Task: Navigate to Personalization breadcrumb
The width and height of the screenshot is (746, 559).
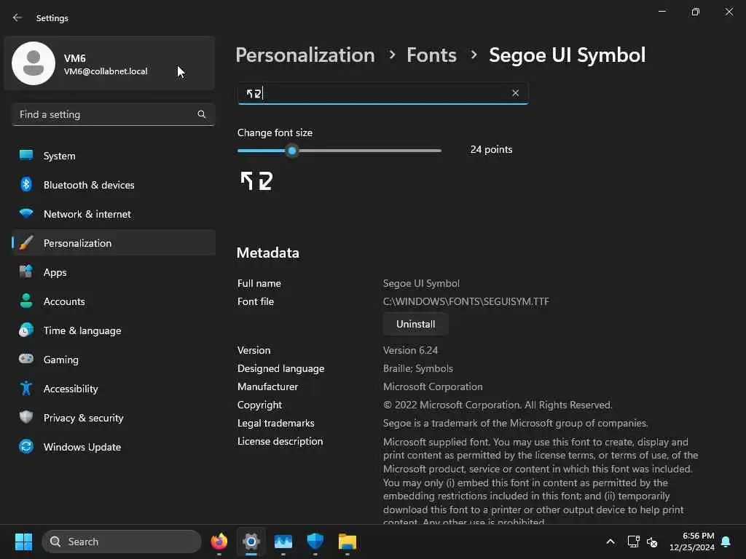Action: 305,55
